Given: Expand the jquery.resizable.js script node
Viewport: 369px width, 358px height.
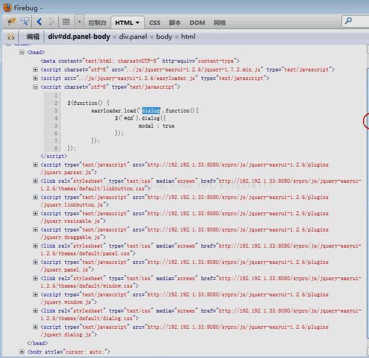Looking at the screenshot, I should (x=35, y=214).
